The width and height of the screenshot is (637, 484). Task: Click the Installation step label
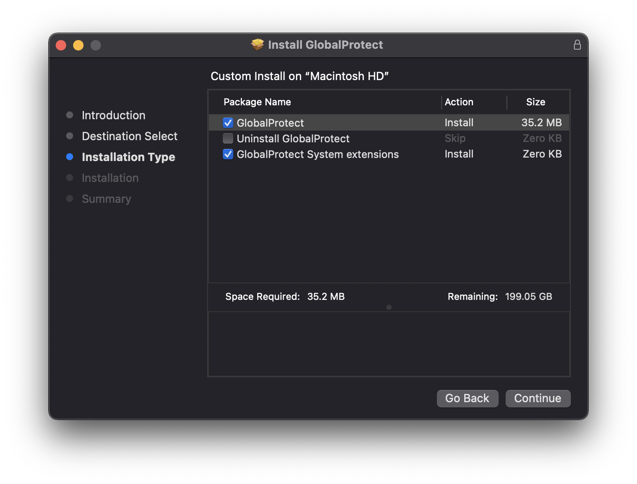click(x=110, y=178)
